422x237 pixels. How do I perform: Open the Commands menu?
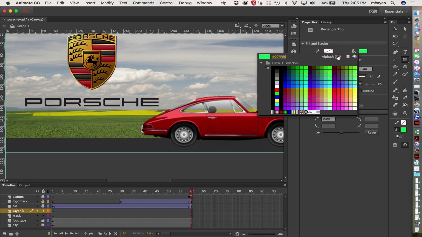(x=143, y=3)
